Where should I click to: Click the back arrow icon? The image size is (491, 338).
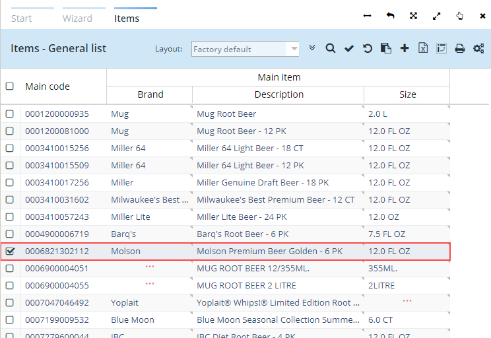point(390,16)
